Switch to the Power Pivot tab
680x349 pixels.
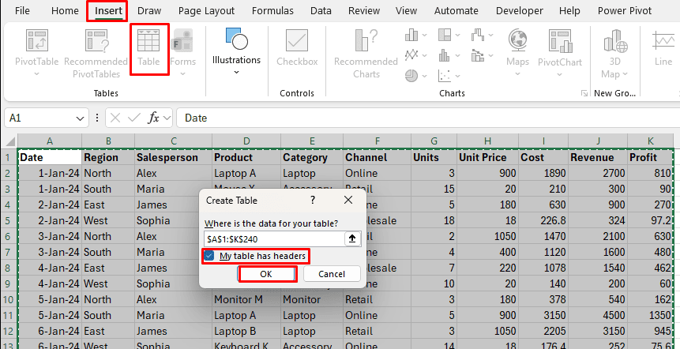(625, 11)
